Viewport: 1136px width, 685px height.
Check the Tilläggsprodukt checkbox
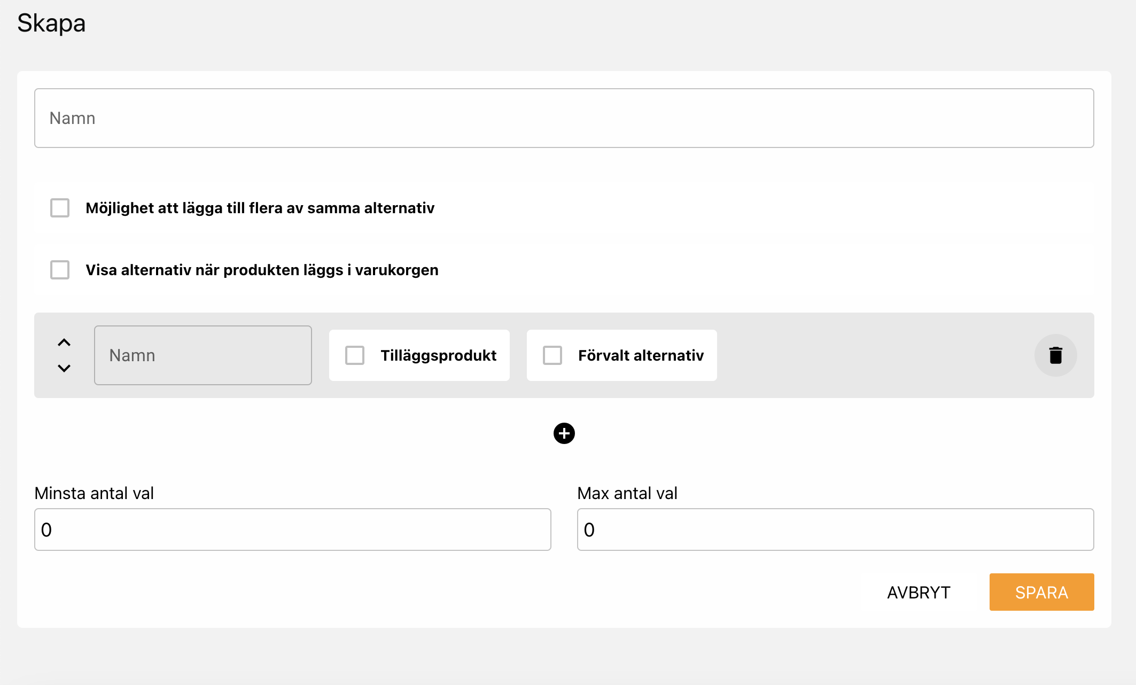(355, 355)
